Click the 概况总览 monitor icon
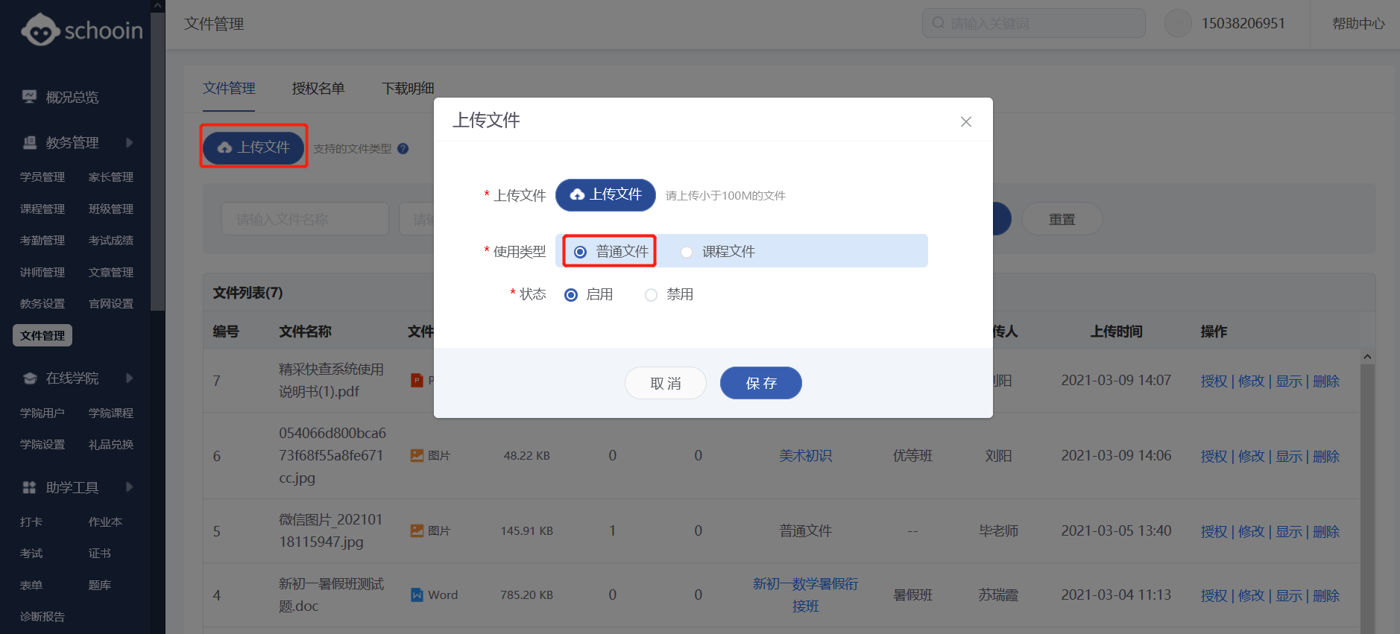 [29, 97]
